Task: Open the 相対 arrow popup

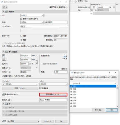Action: click(x=66, y=69)
